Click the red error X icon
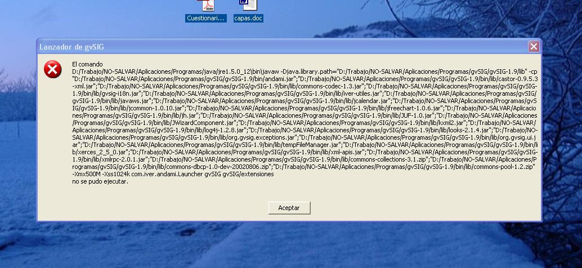 tap(53, 70)
